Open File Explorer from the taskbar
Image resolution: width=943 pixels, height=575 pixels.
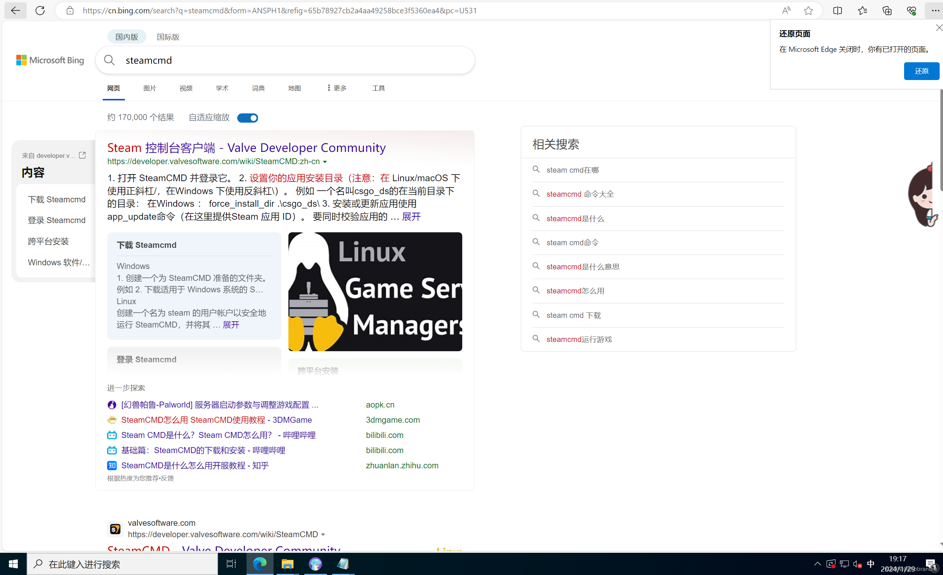click(x=287, y=564)
